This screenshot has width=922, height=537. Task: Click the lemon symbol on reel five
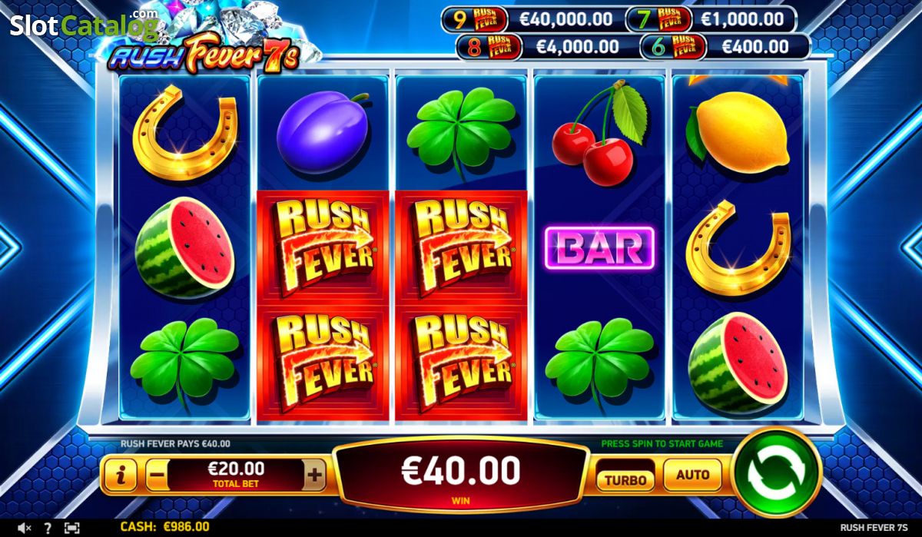[738, 131]
